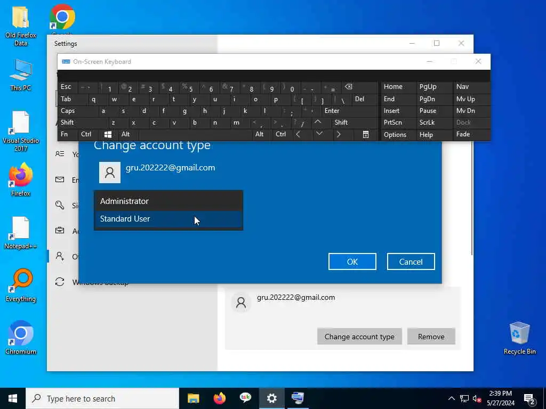Confirm account type with OK button
The width and height of the screenshot is (546, 409).
tap(352, 261)
